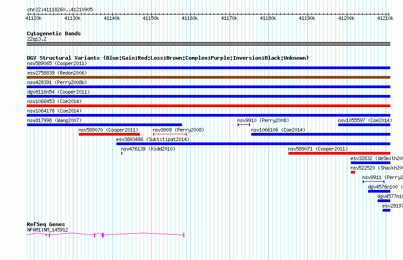The width and height of the screenshot is (403, 260).
Task: Click the 41150k ruler label
Action: point(151,18)
